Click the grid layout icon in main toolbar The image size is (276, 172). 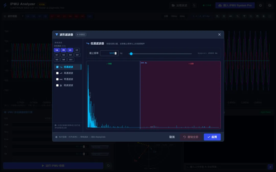click(x=224, y=16)
